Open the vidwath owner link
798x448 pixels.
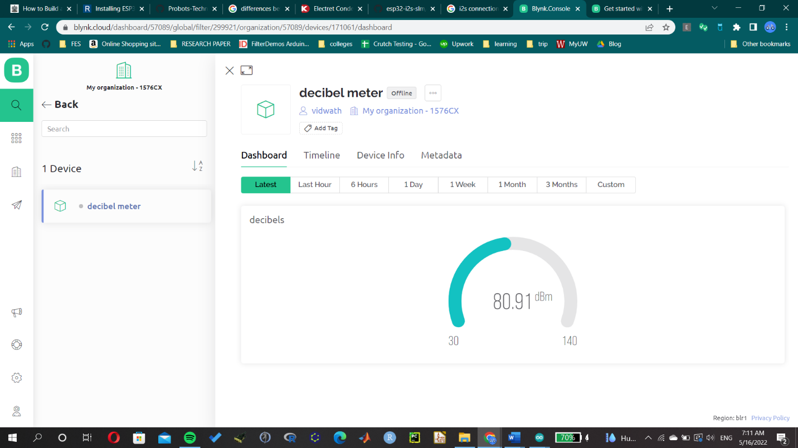click(327, 111)
